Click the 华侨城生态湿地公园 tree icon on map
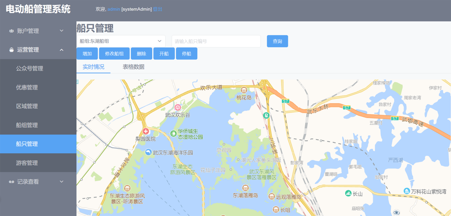 click(x=173, y=133)
